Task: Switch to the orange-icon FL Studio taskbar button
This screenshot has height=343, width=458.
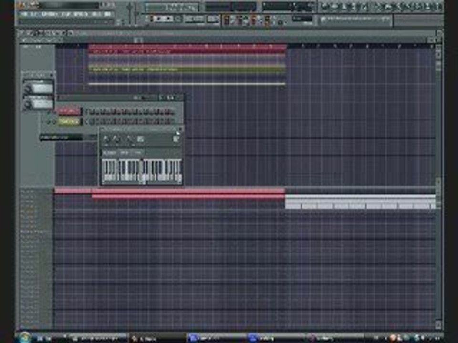Action: (157, 338)
